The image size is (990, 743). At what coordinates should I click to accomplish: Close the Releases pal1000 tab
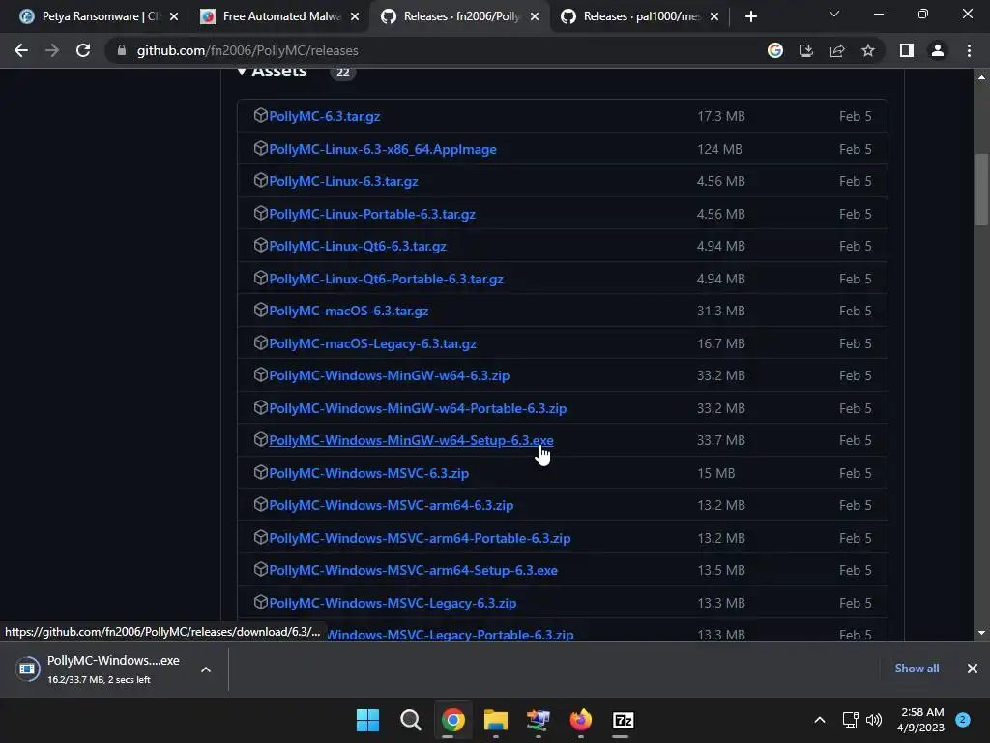coord(714,17)
